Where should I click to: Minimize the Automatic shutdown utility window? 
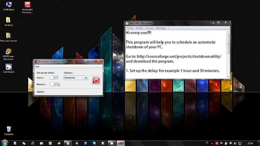click(x=86, y=61)
